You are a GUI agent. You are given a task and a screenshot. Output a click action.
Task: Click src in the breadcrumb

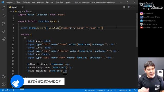pyautogui.click(x=11, y=11)
